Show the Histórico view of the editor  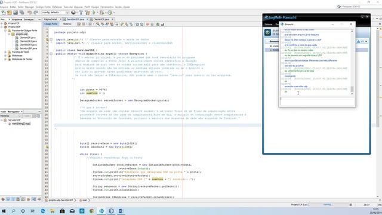click(67, 24)
